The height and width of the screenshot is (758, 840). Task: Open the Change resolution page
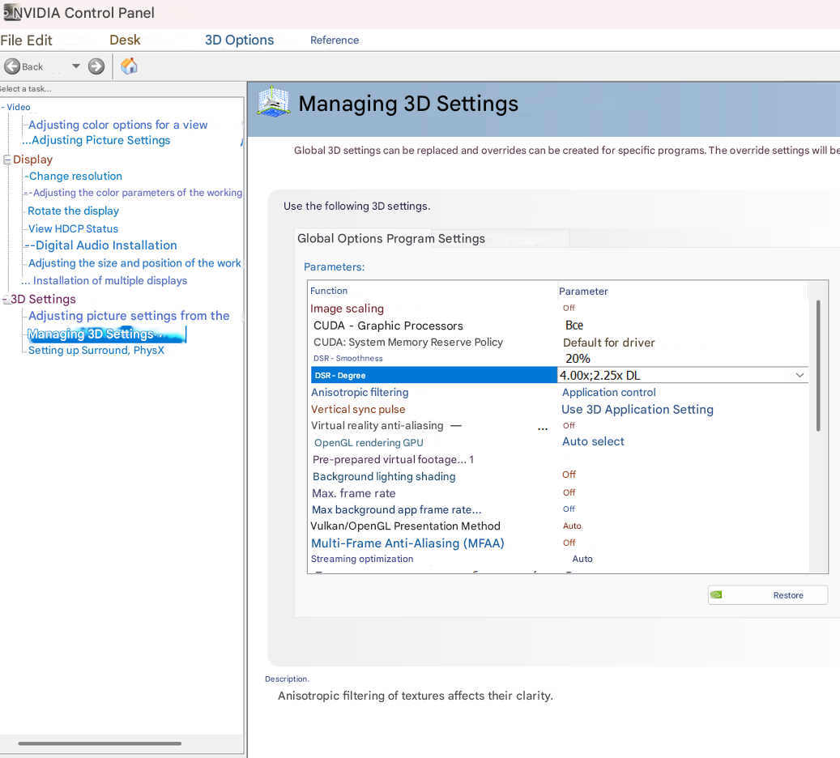pyautogui.click(x=75, y=176)
